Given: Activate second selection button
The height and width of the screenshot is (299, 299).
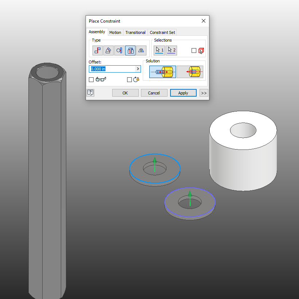Looking at the screenshot, I should click(x=171, y=50).
